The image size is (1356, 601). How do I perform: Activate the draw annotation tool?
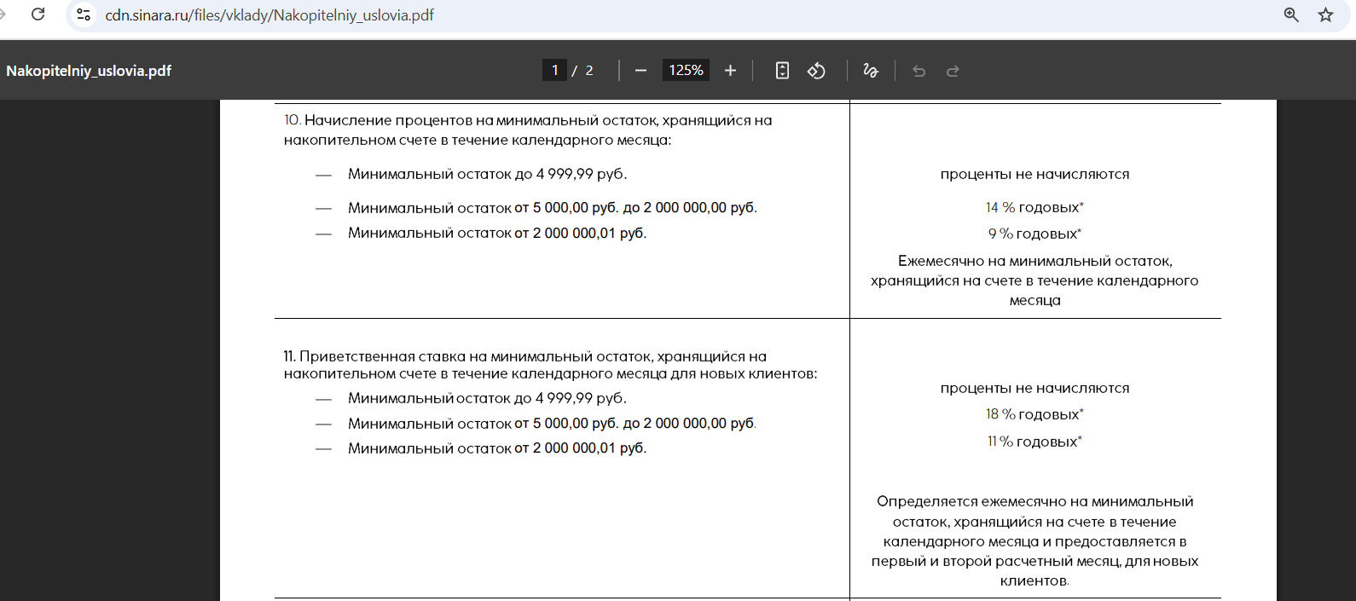pos(871,71)
